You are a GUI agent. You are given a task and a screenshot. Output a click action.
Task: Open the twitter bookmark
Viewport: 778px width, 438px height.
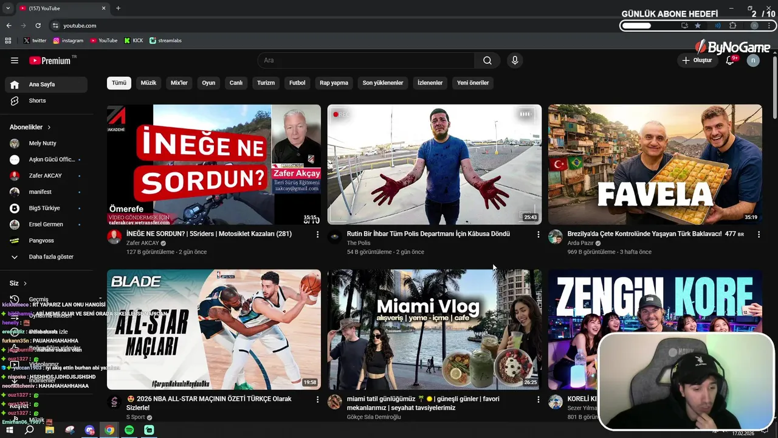coord(35,40)
